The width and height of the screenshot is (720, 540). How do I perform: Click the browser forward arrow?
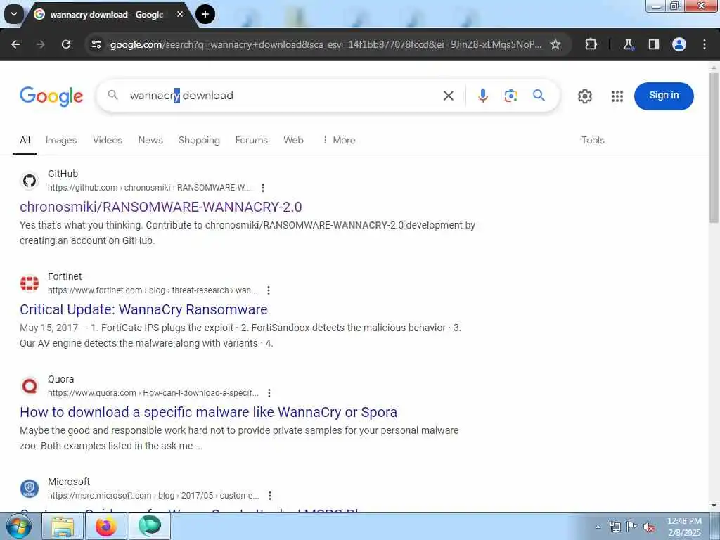[41, 44]
